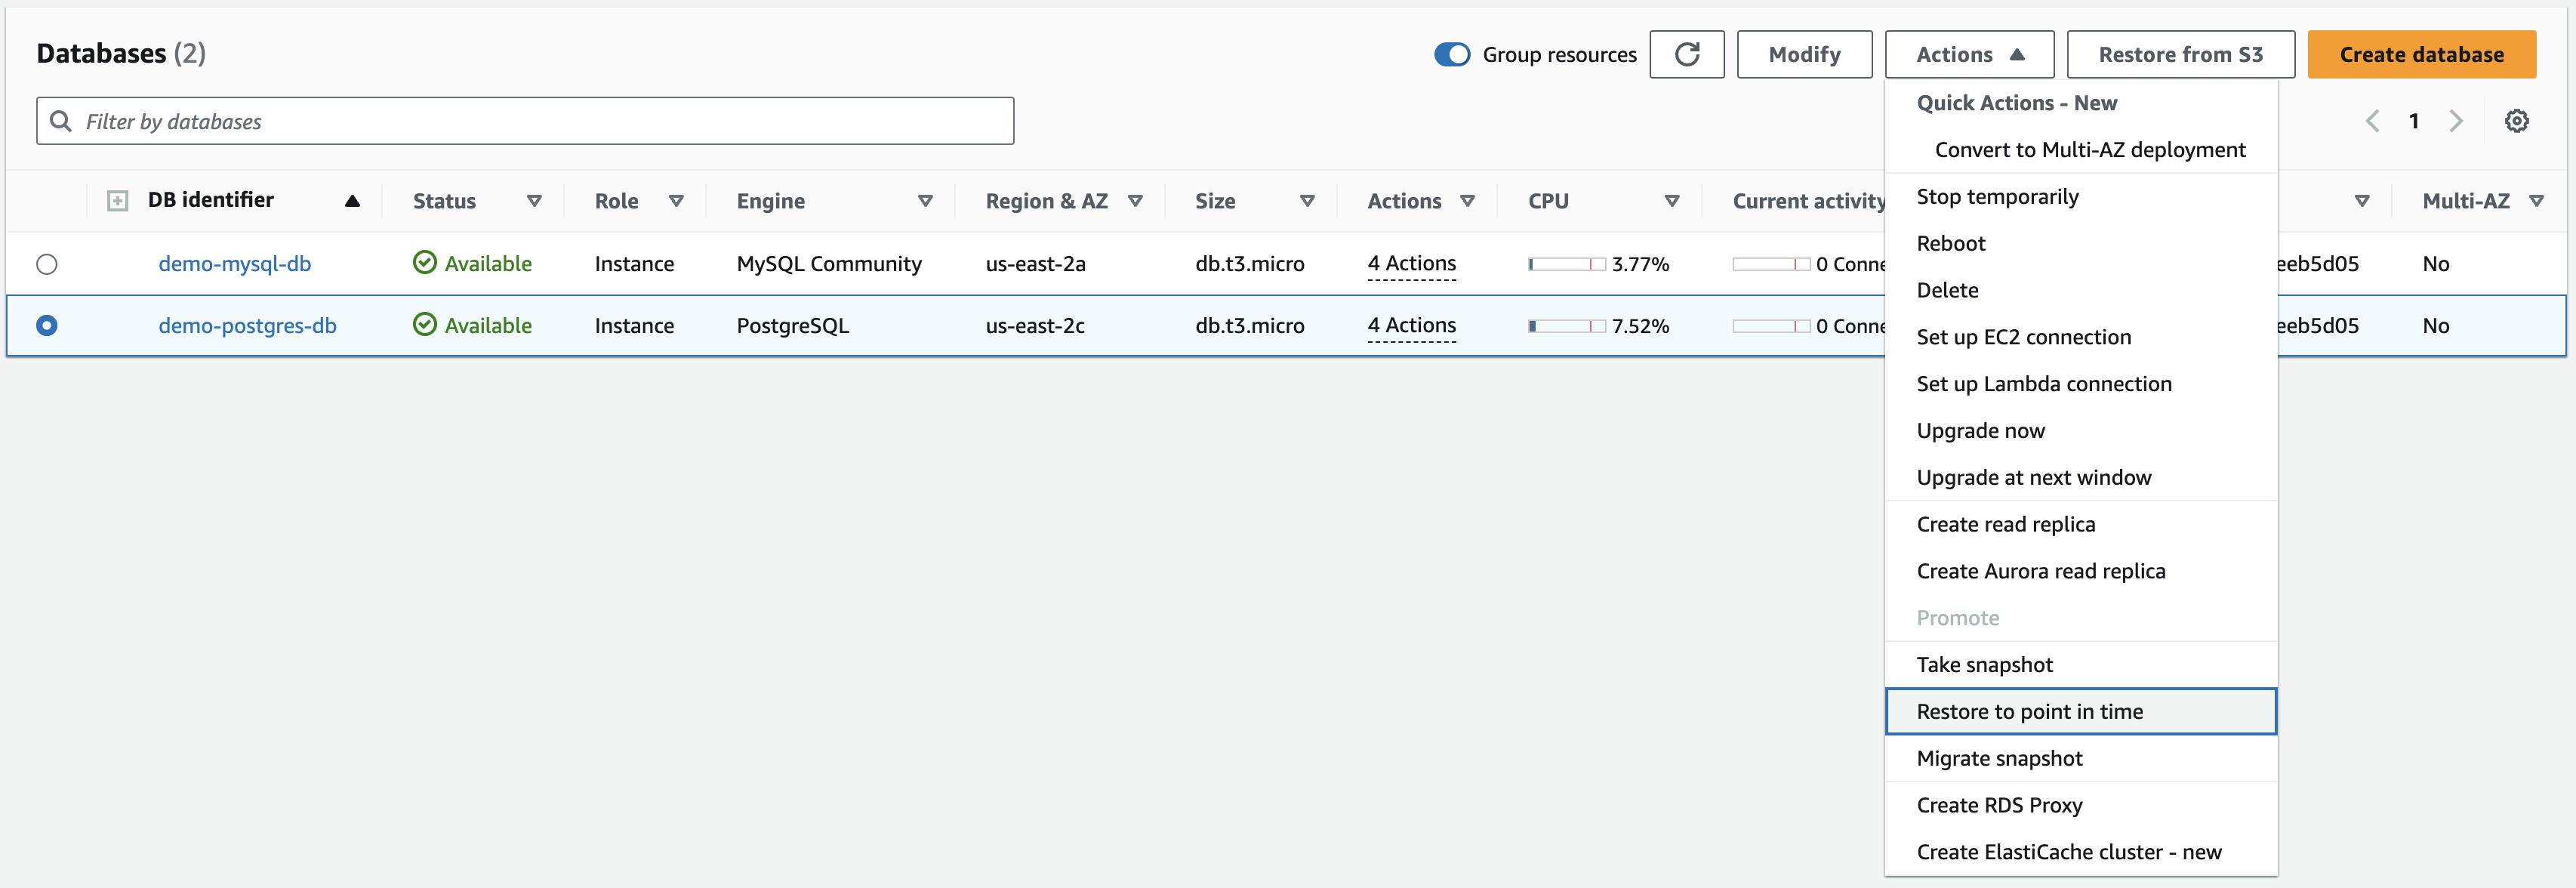Click search magnifier icon in filter box

(61, 121)
